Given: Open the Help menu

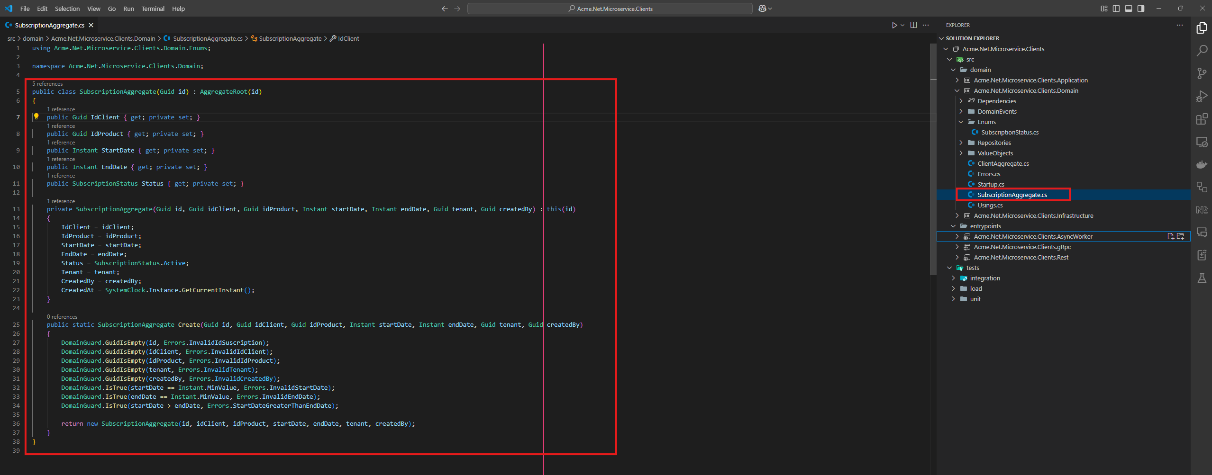Looking at the screenshot, I should [x=178, y=9].
